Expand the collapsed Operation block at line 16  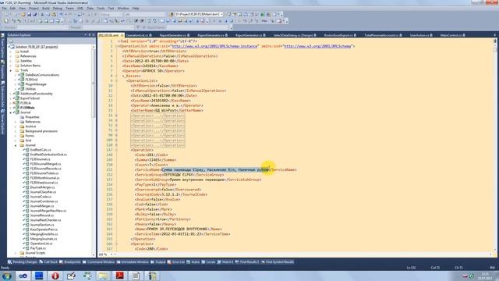click(116, 116)
